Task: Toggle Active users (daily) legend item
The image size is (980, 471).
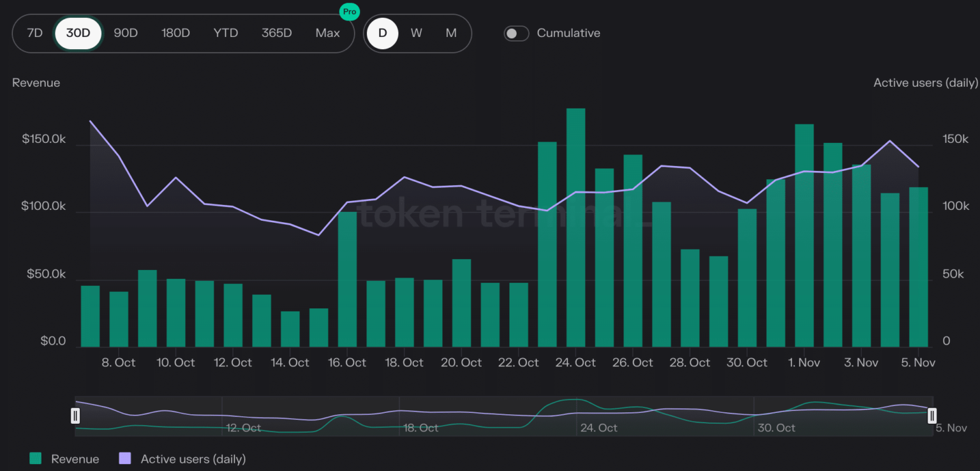Action: click(x=193, y=459)
